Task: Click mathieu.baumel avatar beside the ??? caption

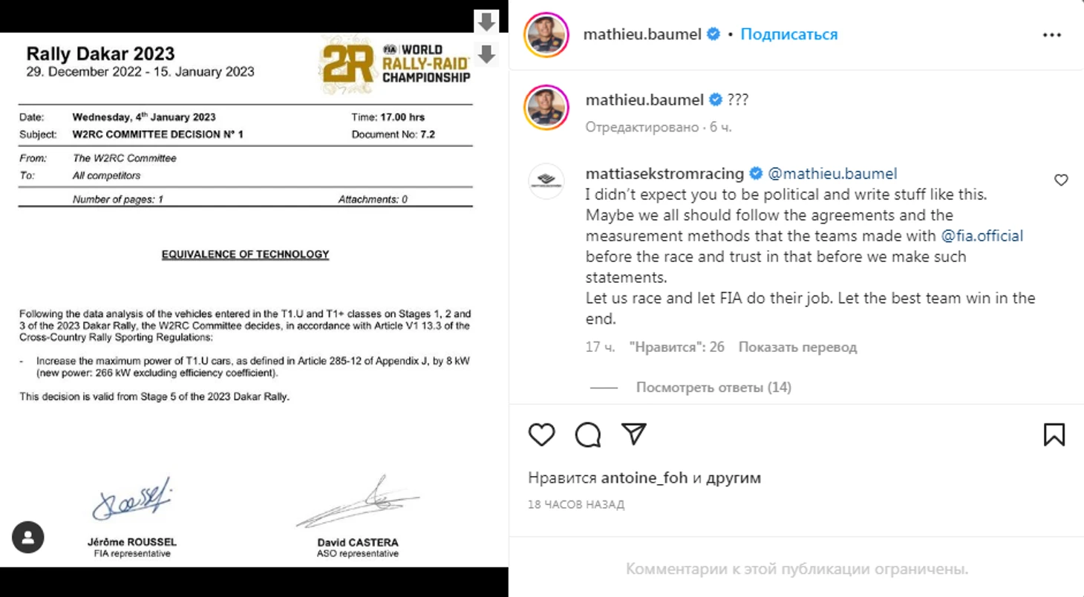Action: (546, 108)
